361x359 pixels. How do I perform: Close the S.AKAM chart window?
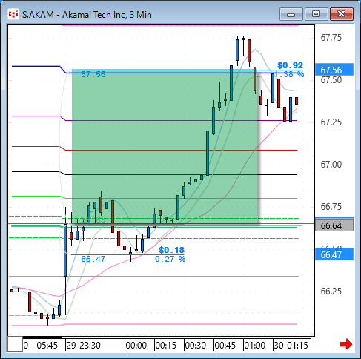pos(342,14)
